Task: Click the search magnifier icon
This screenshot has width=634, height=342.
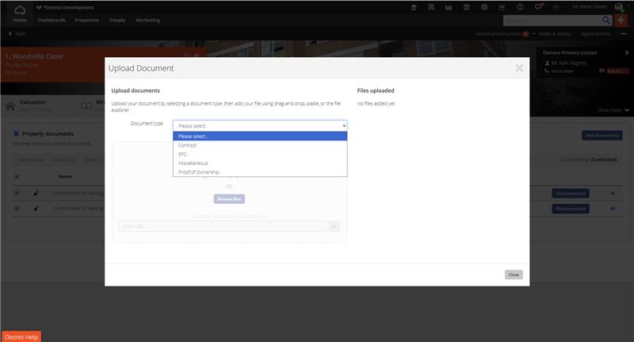Action: coord(605,20)
